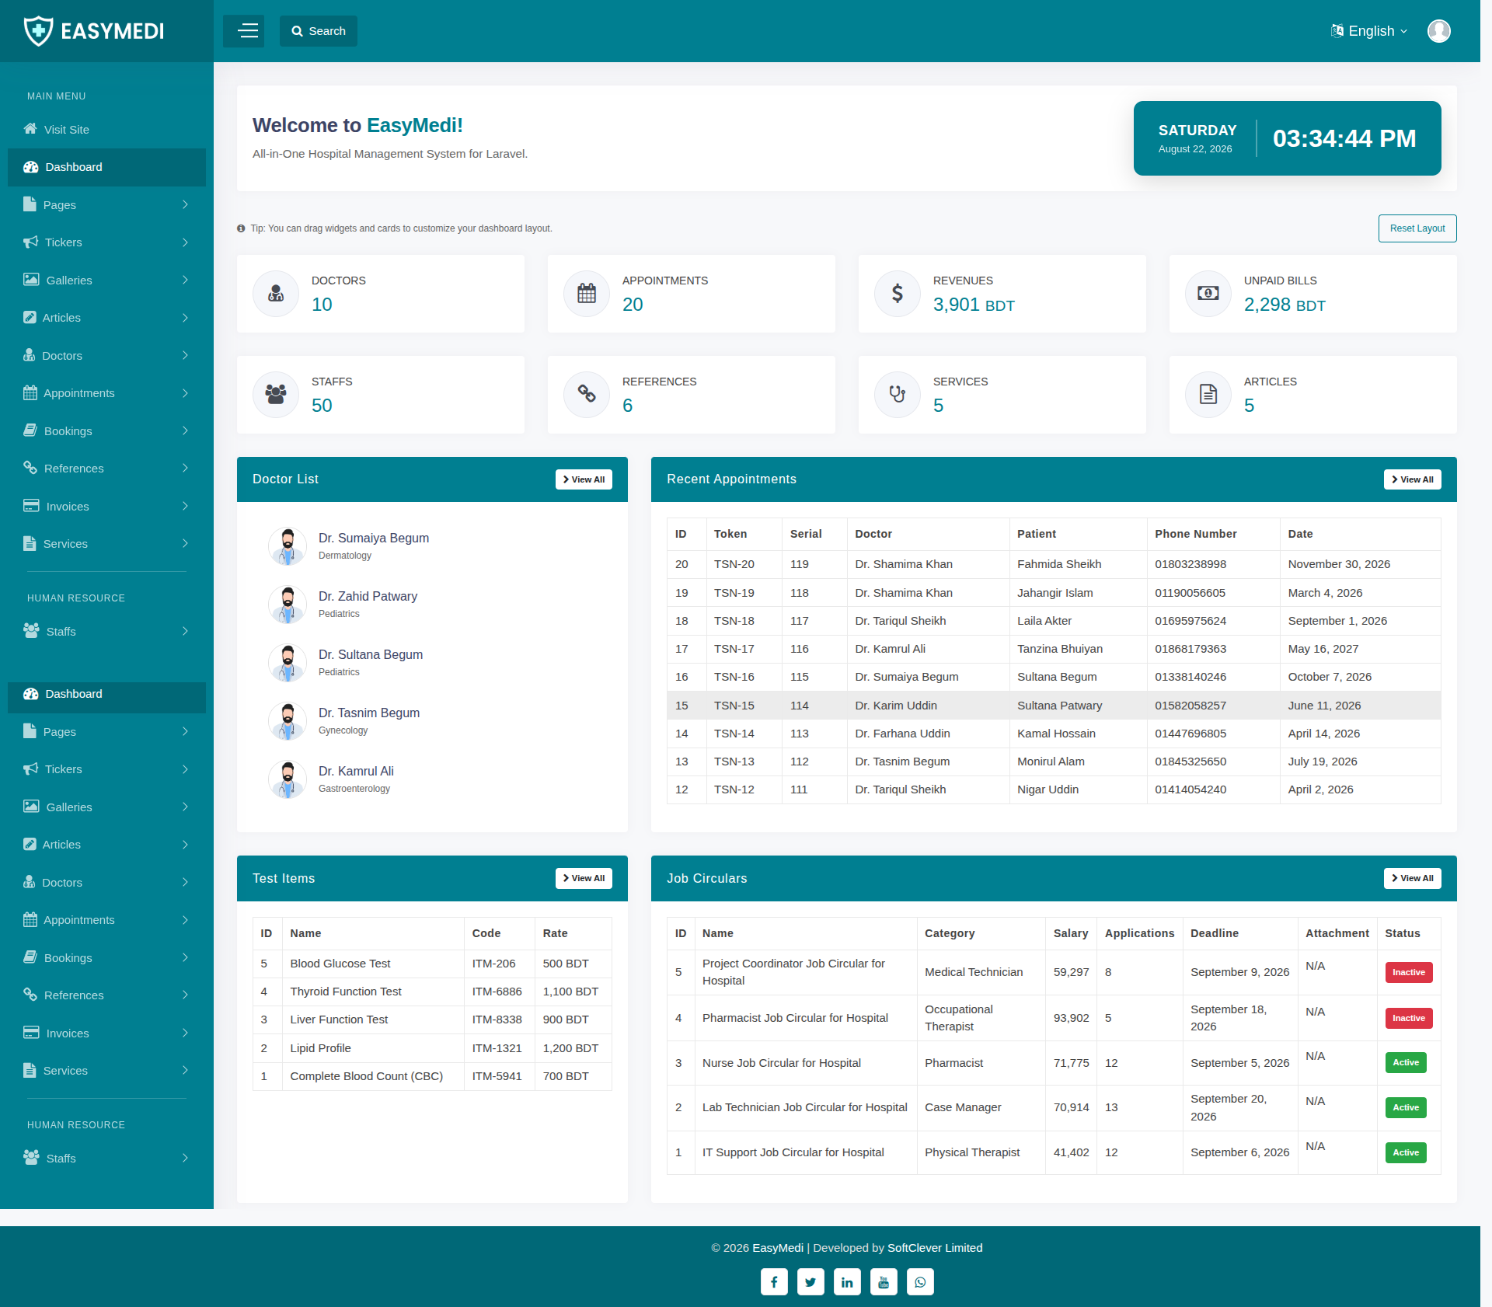Click the Dr. Sumaiya Begum name in Doctor List
Screen dimensions: 1492x1307
[x=374, y=538]
